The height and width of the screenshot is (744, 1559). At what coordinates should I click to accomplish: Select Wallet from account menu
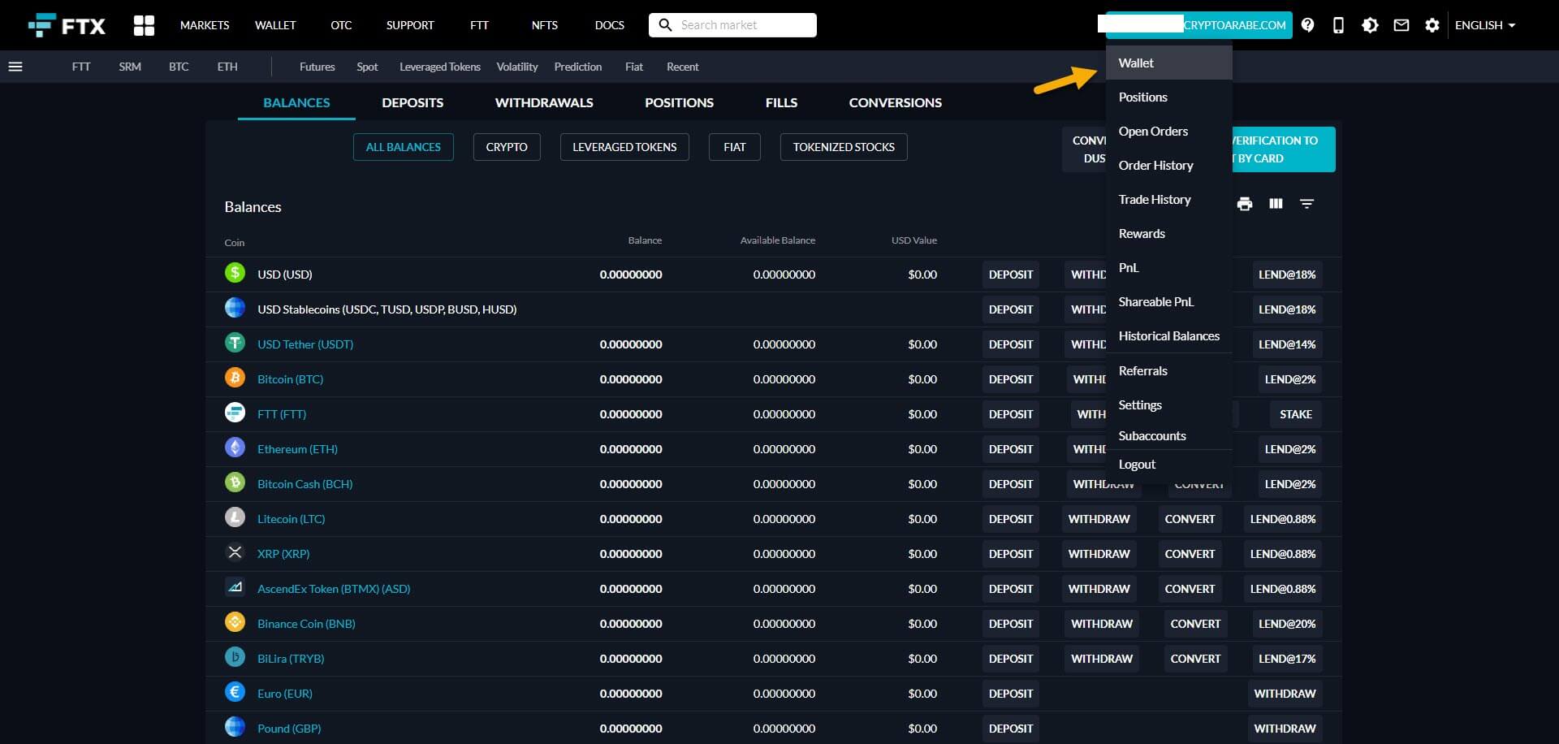(x=1168, y=63)
